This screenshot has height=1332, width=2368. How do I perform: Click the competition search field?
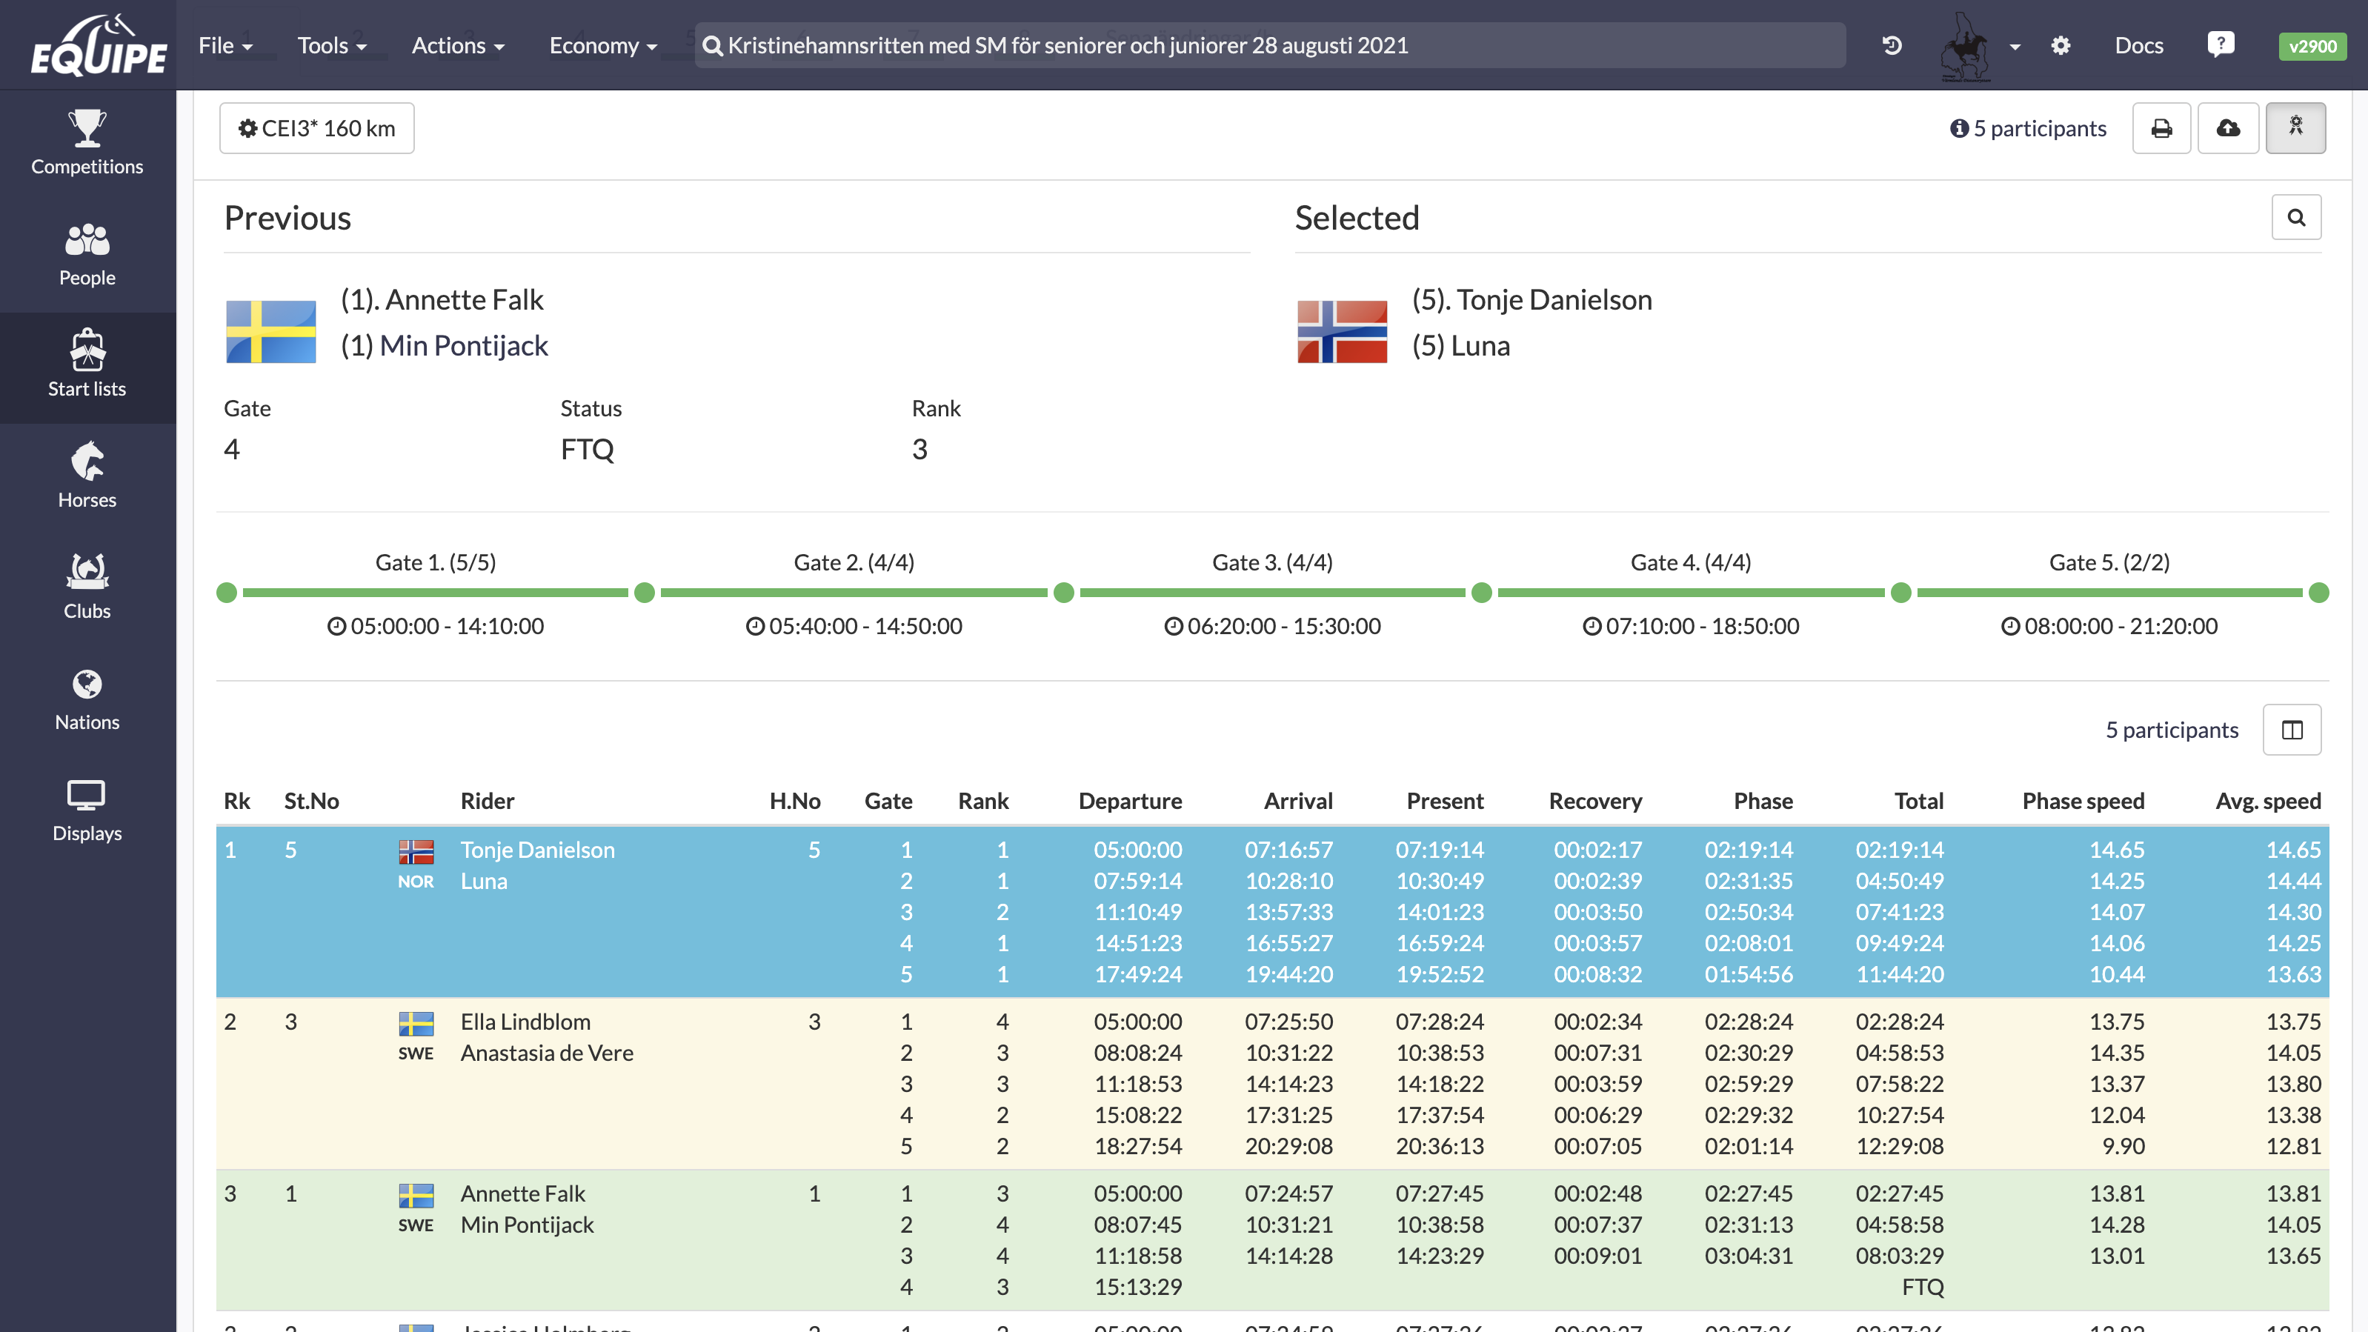[1268, 45]
